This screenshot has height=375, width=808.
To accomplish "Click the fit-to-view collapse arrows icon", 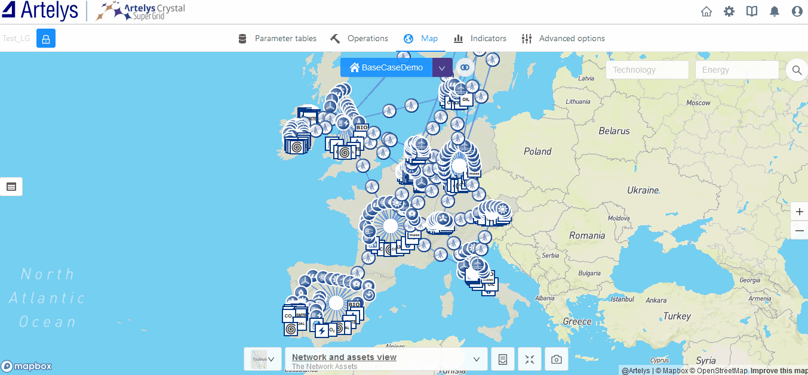I will coord(530,359).
